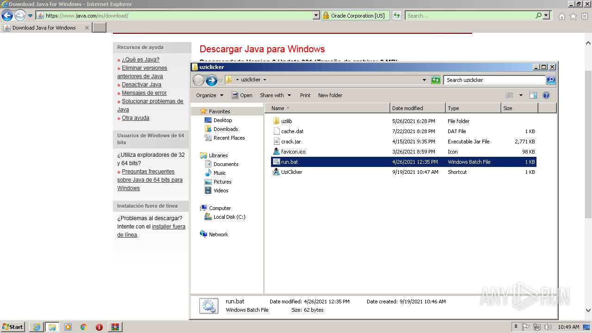Open Pictures library
Image resolution: width=592 pixels, height=333 pixels.
pyautogui.click(x=222, y=182)
